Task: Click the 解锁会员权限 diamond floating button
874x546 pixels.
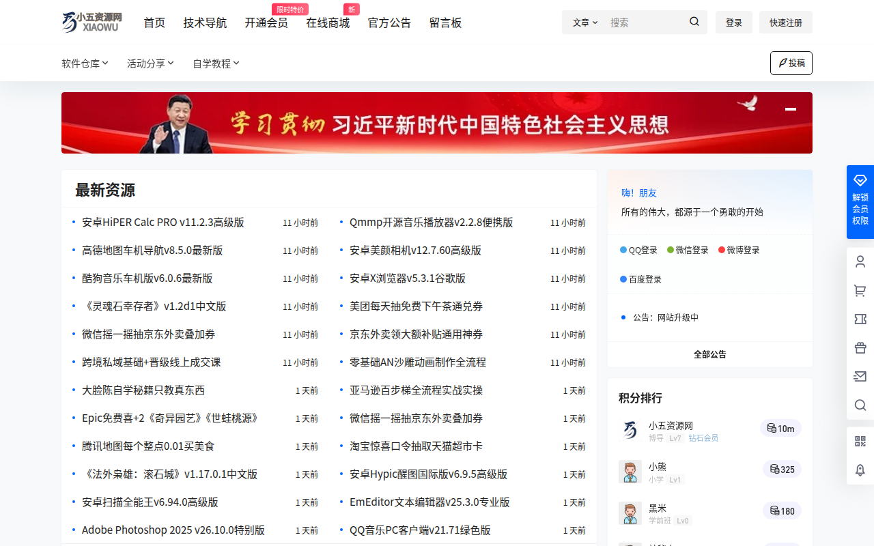Action: coord(860,202)
